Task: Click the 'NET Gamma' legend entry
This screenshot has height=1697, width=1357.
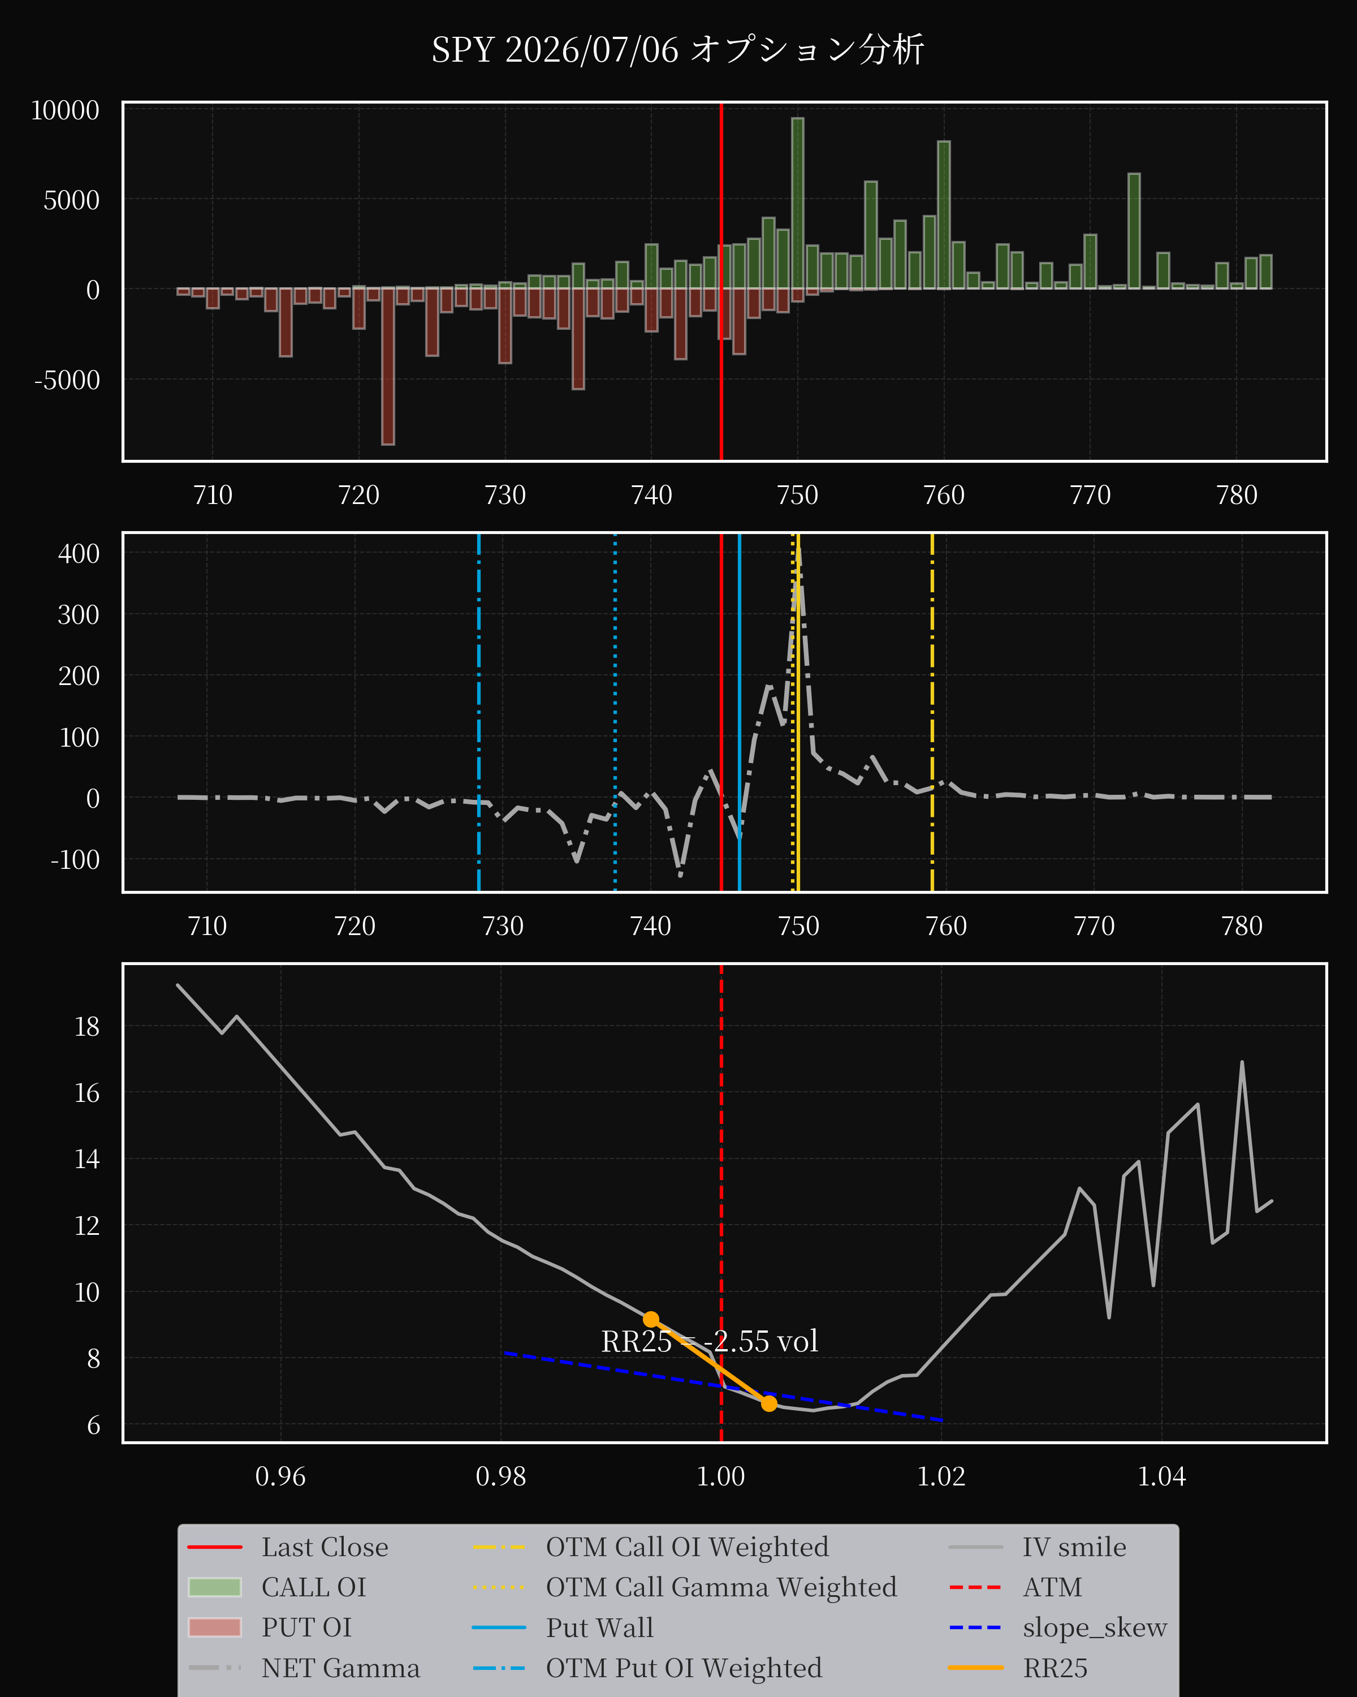Action: click(x=304, y=1668)
